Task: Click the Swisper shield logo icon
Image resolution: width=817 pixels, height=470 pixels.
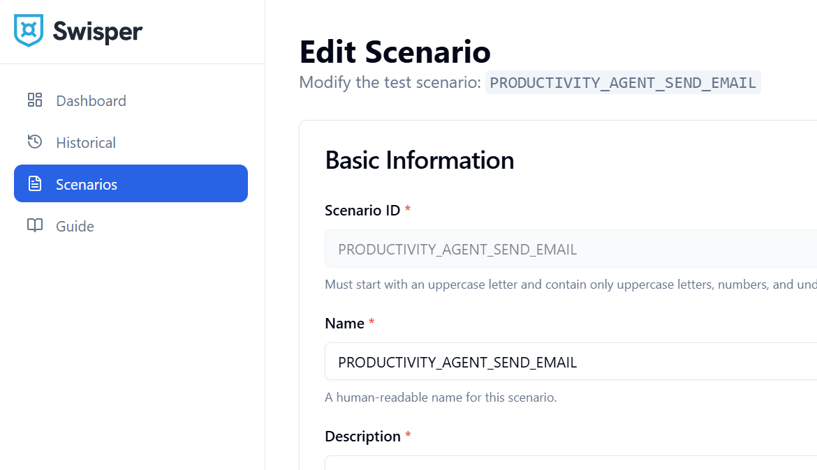Action: [29, 30]
